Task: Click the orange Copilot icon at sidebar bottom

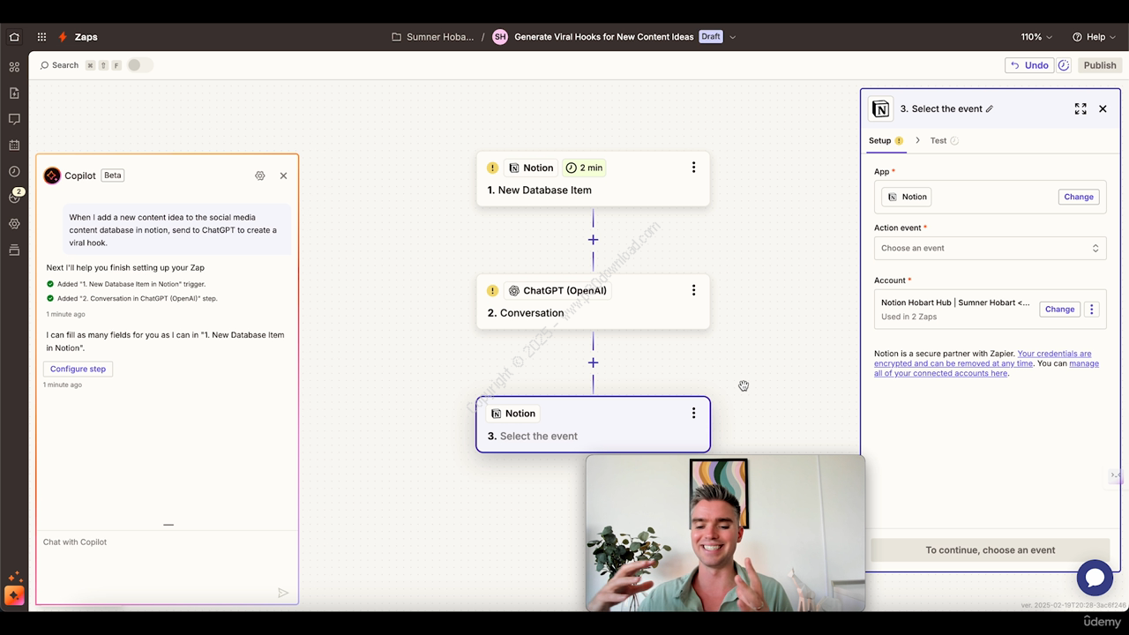Action: pos(14,596)
